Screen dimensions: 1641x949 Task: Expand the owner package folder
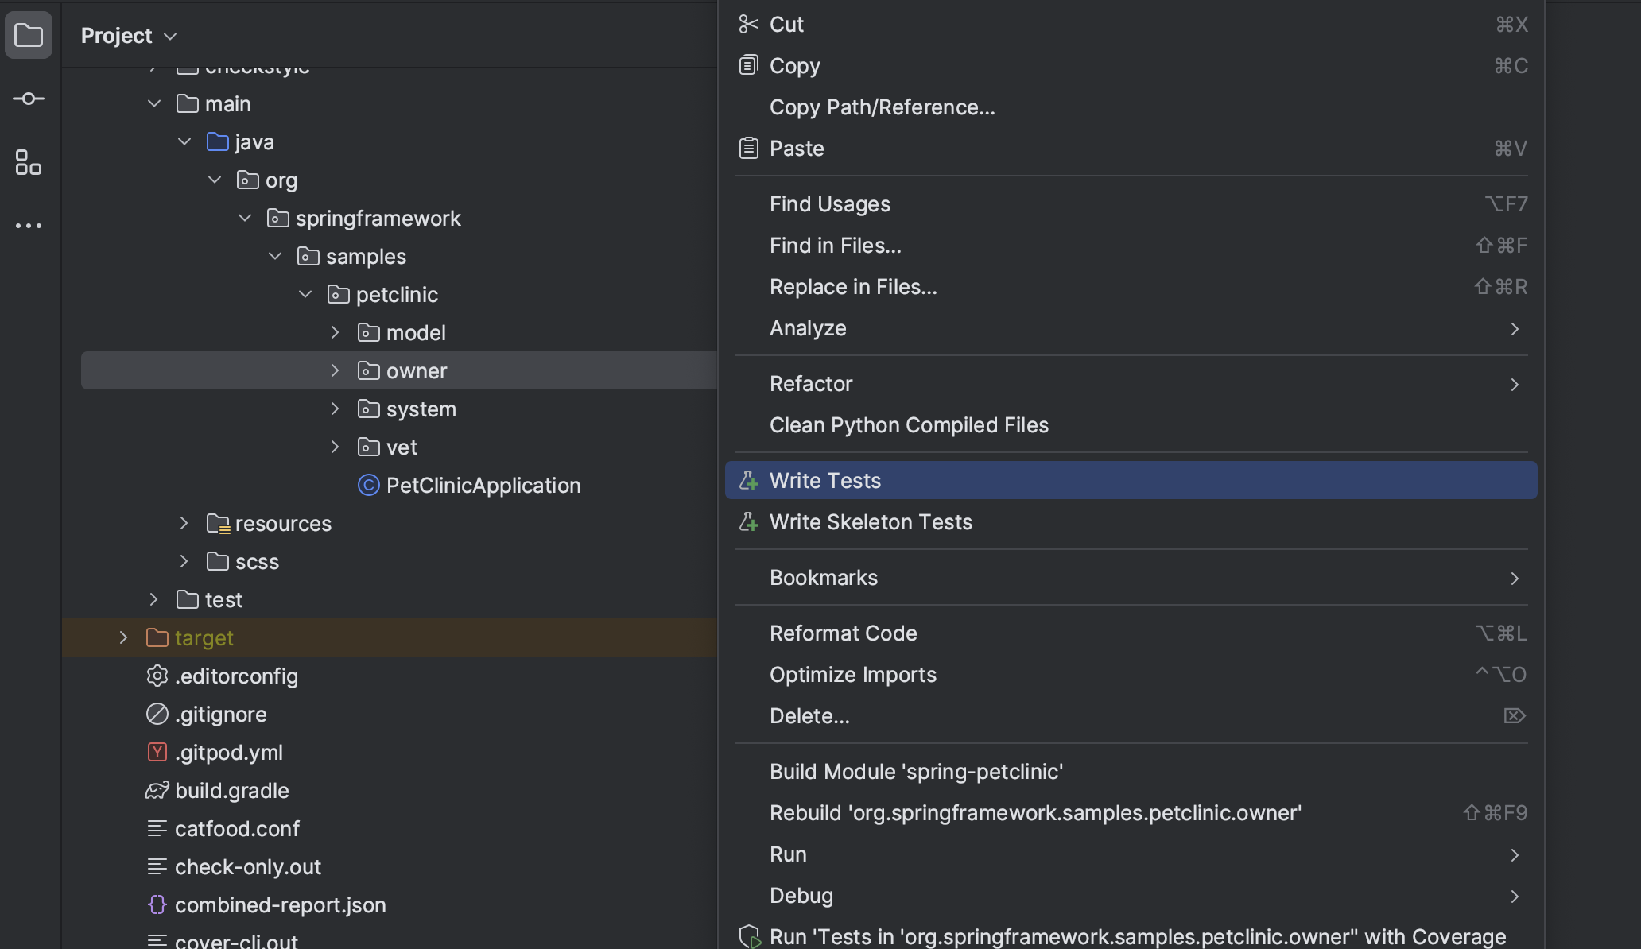tap(335, 370)
